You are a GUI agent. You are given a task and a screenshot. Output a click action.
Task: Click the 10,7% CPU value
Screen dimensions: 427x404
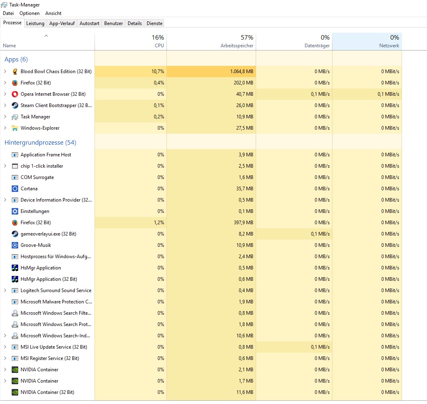(x=158, y=72)
